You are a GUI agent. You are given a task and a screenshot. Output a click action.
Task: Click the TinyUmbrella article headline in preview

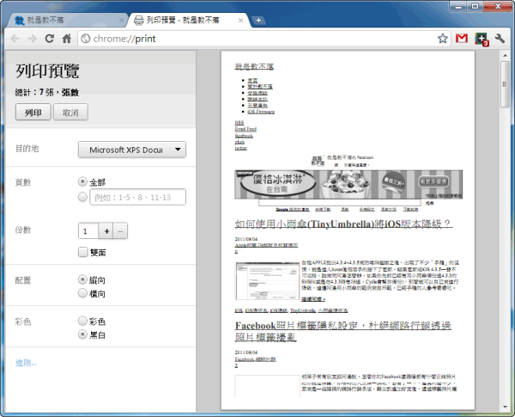coord(343,224)
